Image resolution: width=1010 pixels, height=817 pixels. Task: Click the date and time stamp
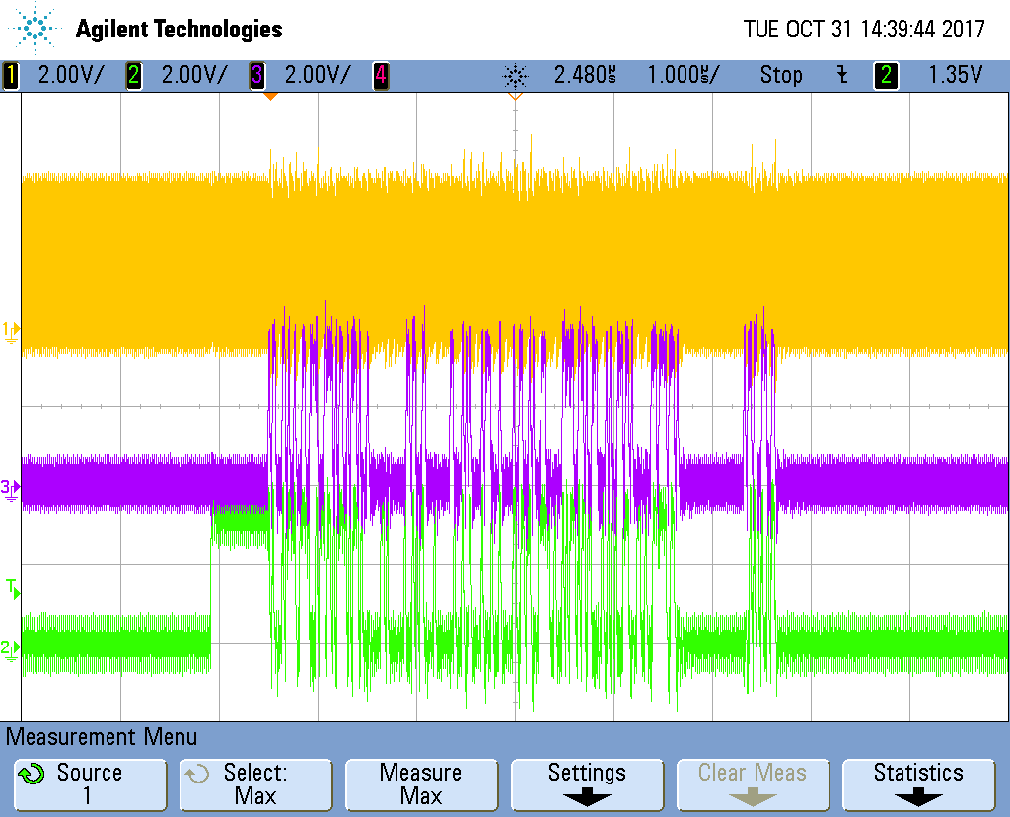coord(864,29)
